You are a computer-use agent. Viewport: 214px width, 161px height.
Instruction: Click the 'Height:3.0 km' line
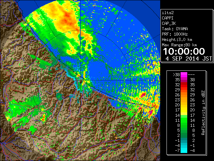177,40
